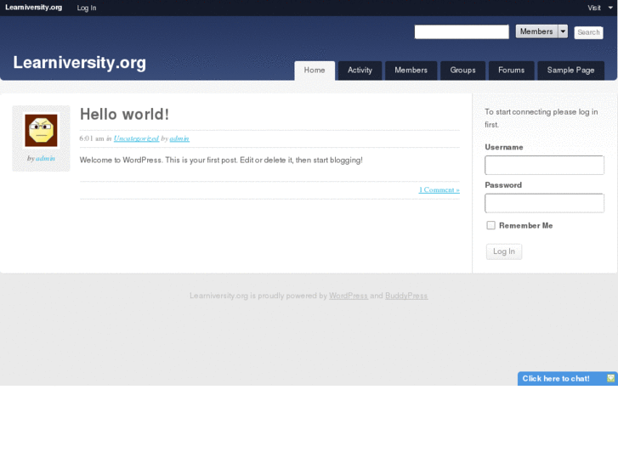Click the Welcome to WordPress post text
Screen dimensions: 618x463
221,160
